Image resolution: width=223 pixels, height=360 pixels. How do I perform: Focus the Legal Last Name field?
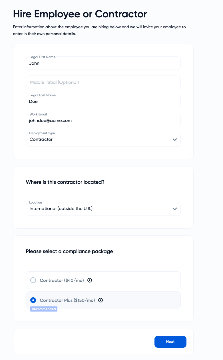[103, 101]
